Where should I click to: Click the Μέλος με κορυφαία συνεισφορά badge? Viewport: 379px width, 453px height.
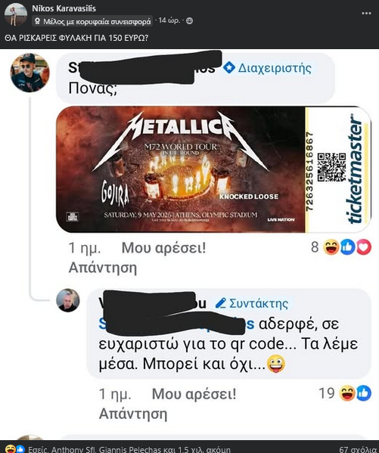pyautogui.click(x=92, y=21)
